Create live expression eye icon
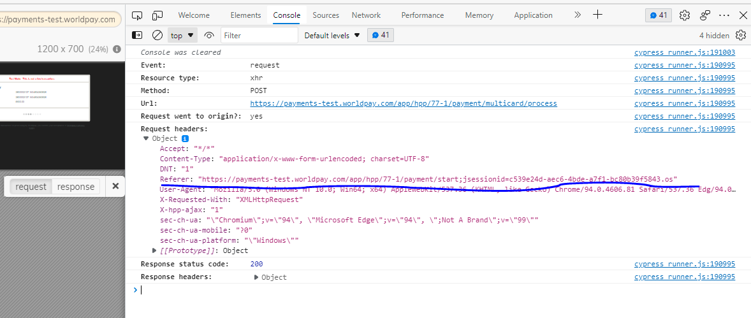Image resolution: width=751 pixels, height=318 pixels. pos(208,35)
